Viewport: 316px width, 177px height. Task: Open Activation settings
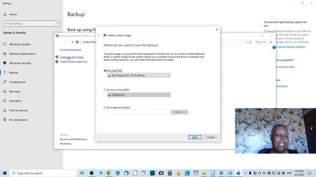(x=15, y=101)
